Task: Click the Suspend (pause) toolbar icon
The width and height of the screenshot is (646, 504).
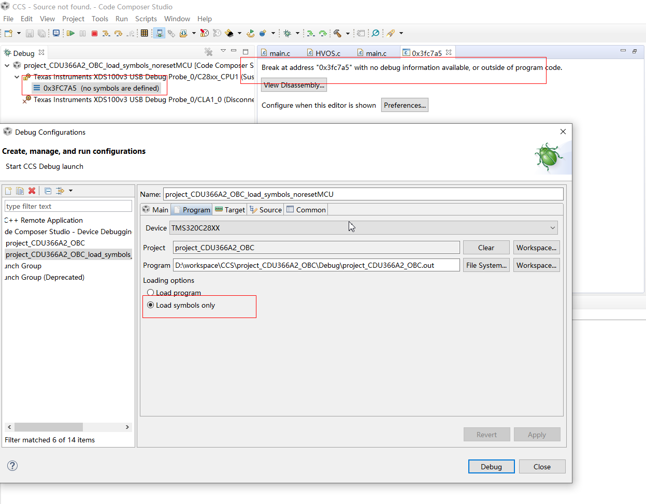Action: (x=82, y=33)
